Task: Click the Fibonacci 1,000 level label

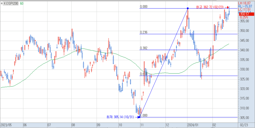Action: 144,115
